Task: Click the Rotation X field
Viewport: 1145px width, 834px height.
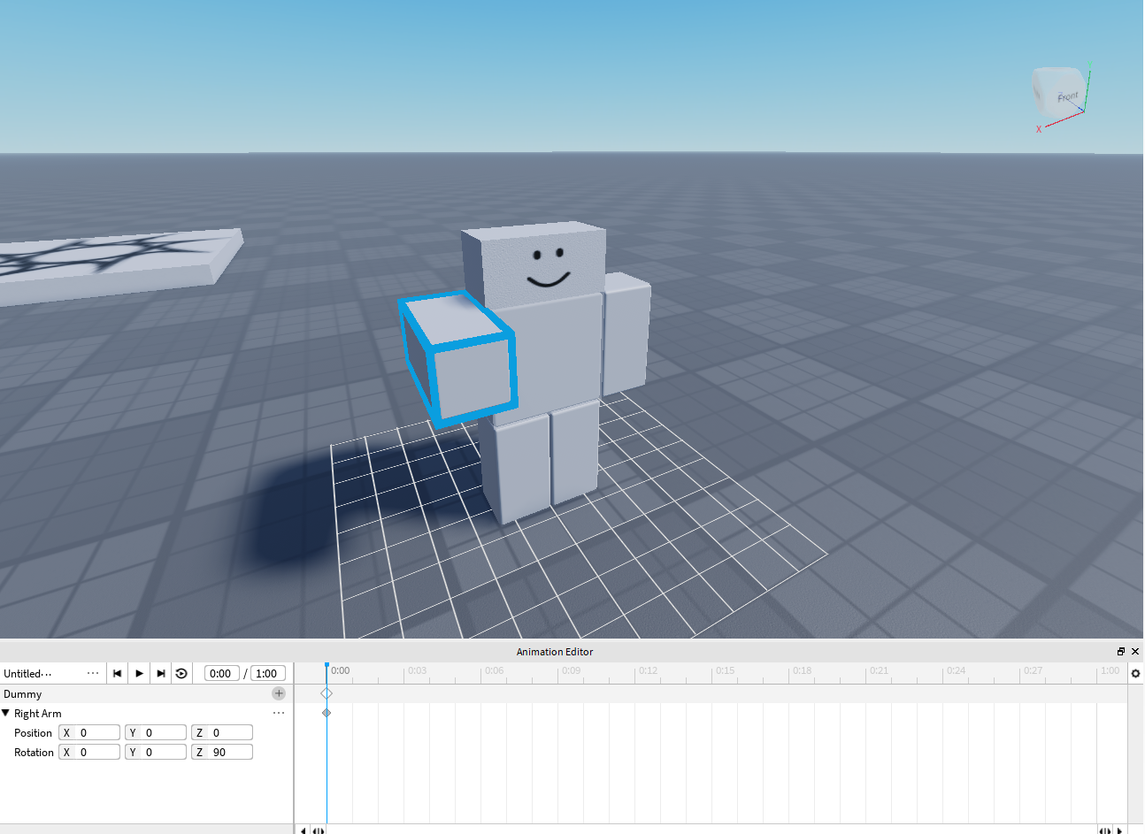Action: click(x=89, y=752)
